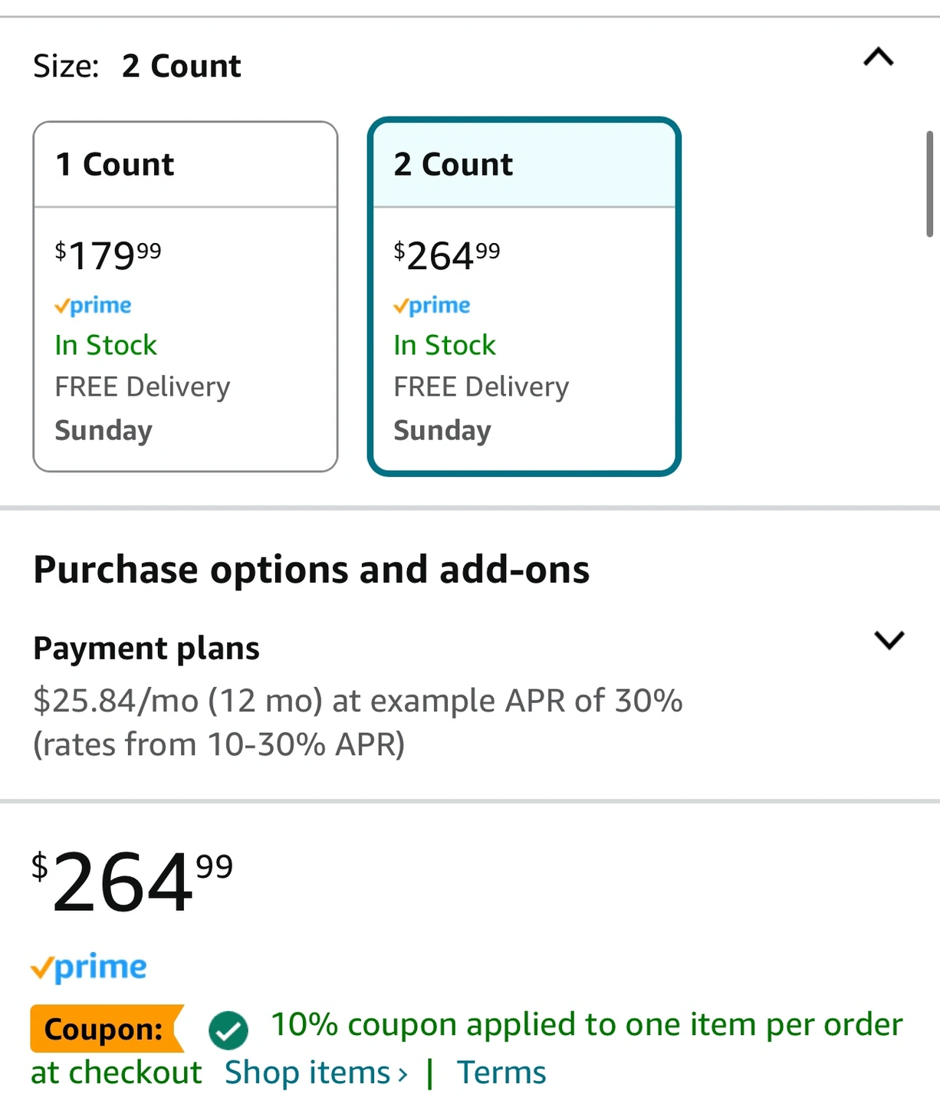The height and width of the screenshot is (1104, 940).
Task: Expand the Payment plans chevron
Action: coord(889,639)
